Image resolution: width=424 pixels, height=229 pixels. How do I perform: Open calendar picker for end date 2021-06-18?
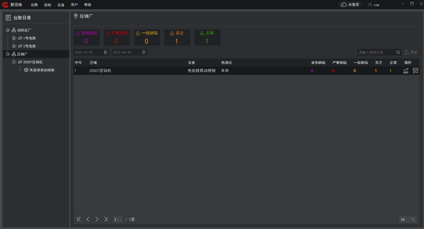pyautogui.click(x=144, y=52)
